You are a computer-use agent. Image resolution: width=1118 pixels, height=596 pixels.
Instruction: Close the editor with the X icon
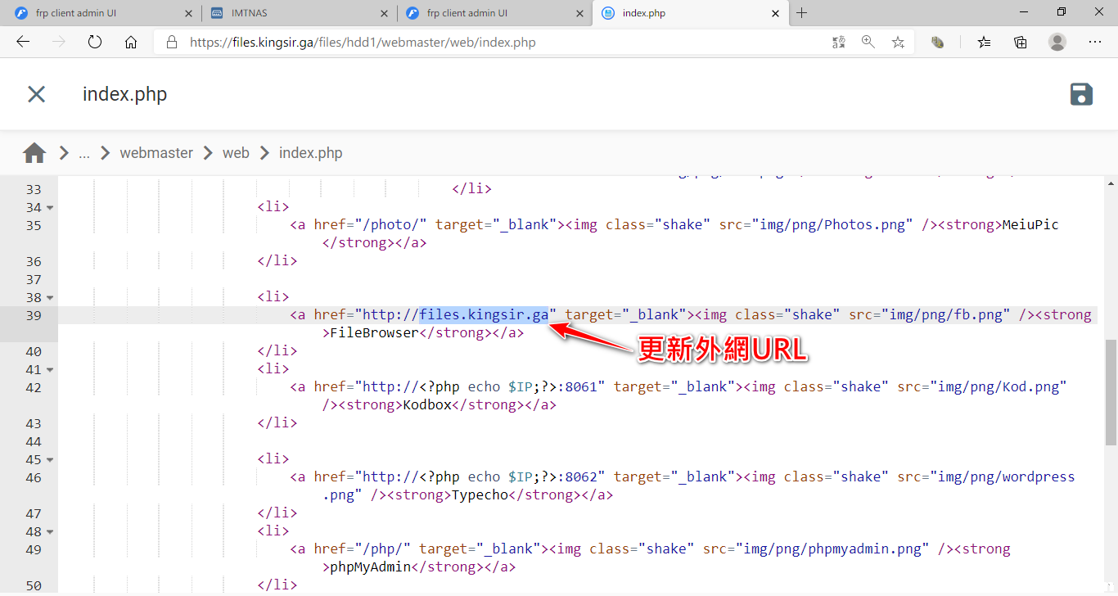coord(36,94)
